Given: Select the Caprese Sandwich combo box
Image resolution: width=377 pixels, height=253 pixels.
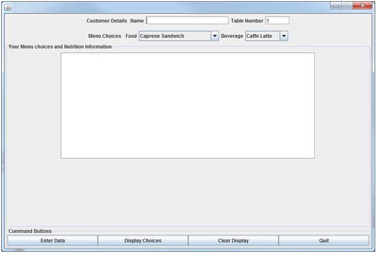Looking at the screenshot, I should pyautogui.click(x=179, y=36).
